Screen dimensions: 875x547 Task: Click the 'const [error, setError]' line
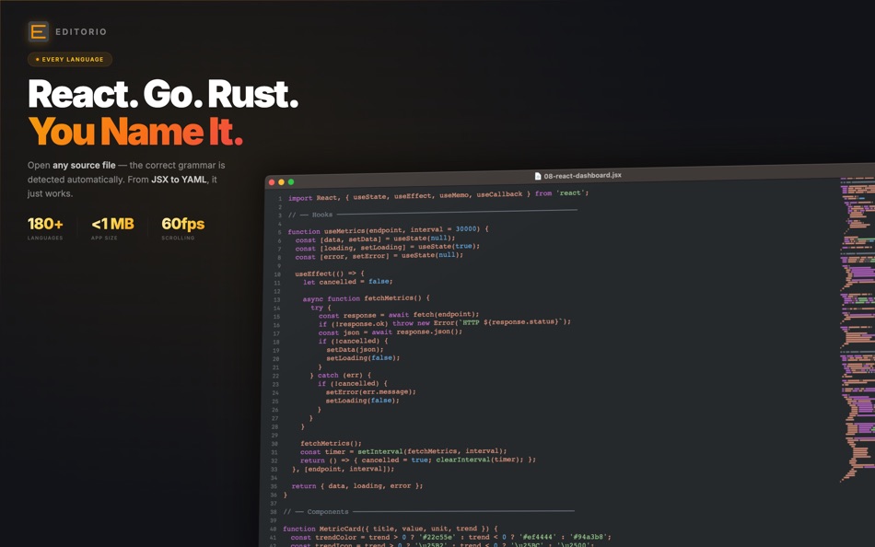[x=379, y=256]
